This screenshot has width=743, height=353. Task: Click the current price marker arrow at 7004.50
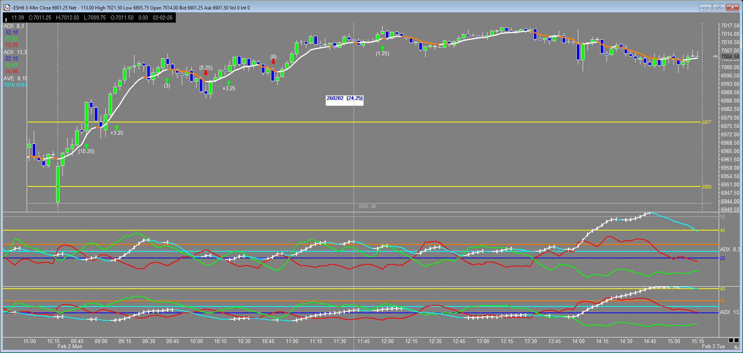[x=716, y=57]
